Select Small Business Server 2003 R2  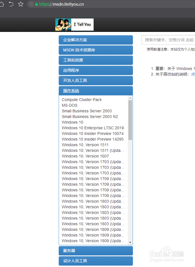pos(90,117)
